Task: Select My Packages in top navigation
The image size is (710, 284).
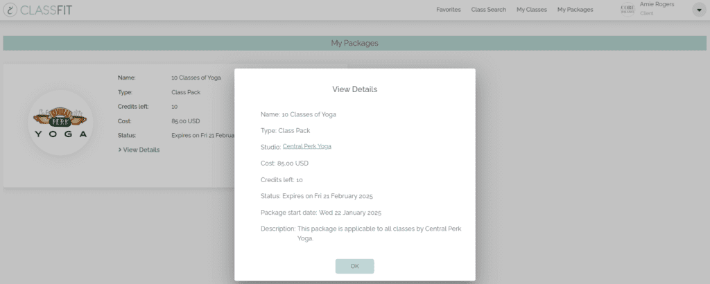Action: 575,10
